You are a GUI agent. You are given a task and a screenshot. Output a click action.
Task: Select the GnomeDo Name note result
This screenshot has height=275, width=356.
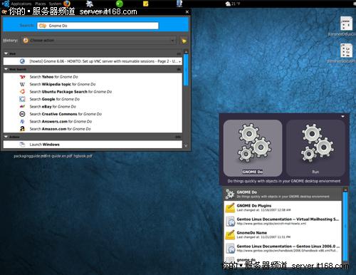click(283, 234)
